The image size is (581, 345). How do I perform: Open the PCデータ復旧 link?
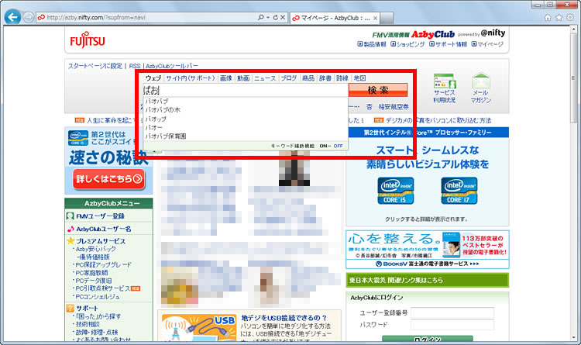pos(94,281)
